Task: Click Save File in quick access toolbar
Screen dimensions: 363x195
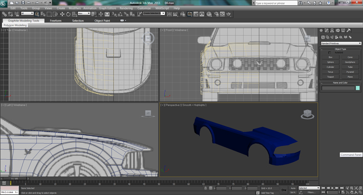Action: 23,3
